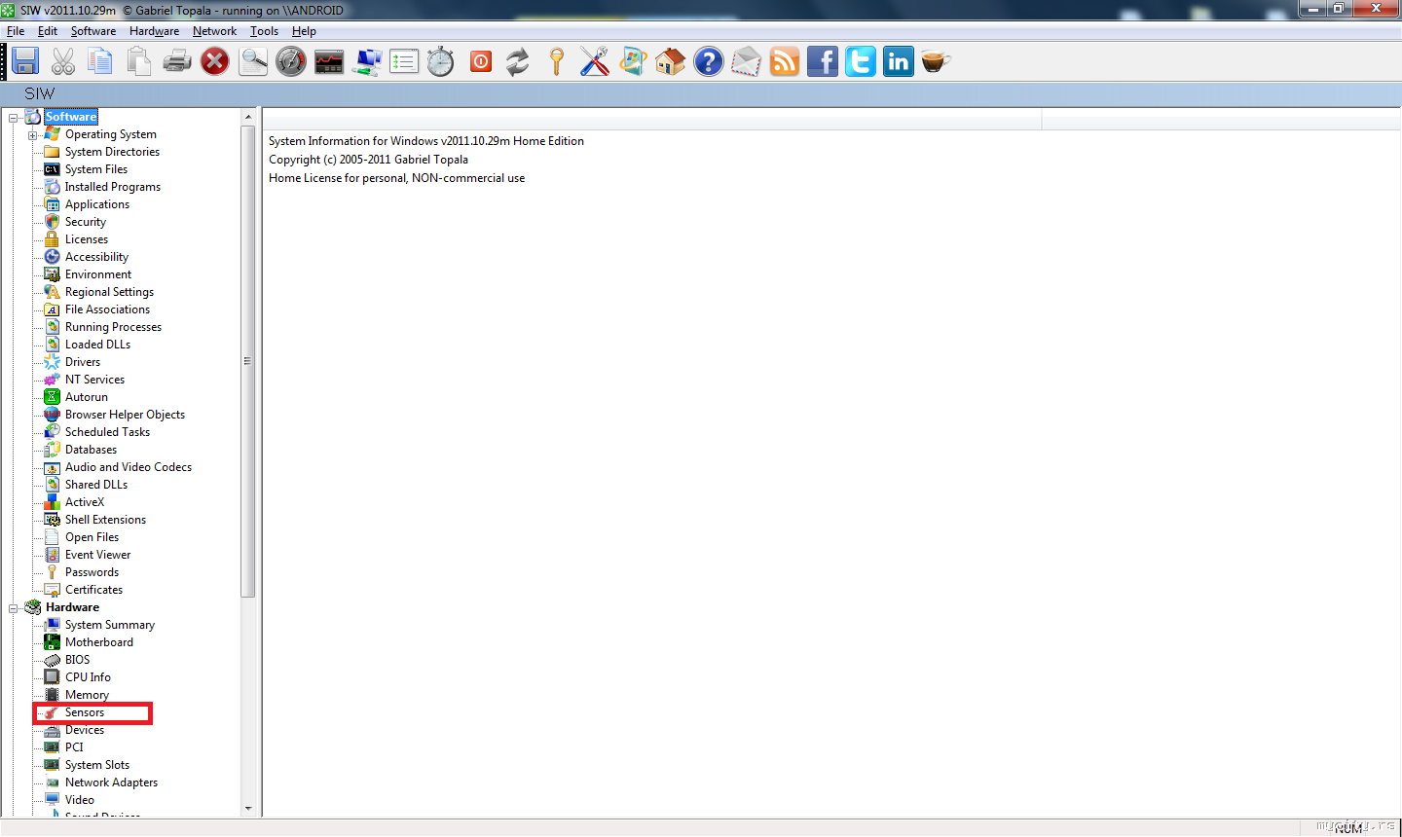Click the red X stop toolbar icon
Screen dimensions: 1402x837
pos(214,61)
